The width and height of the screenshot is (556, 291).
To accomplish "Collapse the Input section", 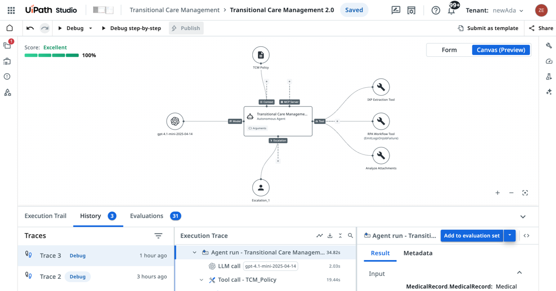I will [x=519, y=273].
